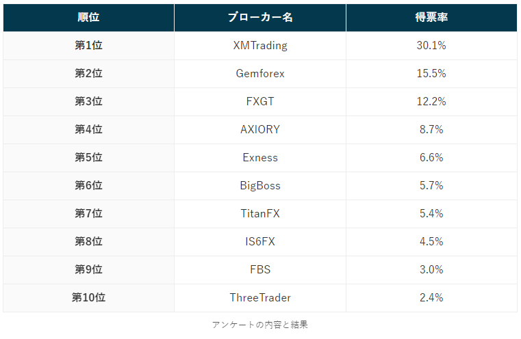521x339 pixels.
Task: Click the 15.5% percentage cell
Action: [x=431, y=74]
